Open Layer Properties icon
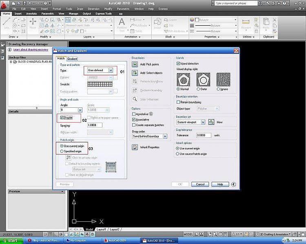 (x=68, y=20)
